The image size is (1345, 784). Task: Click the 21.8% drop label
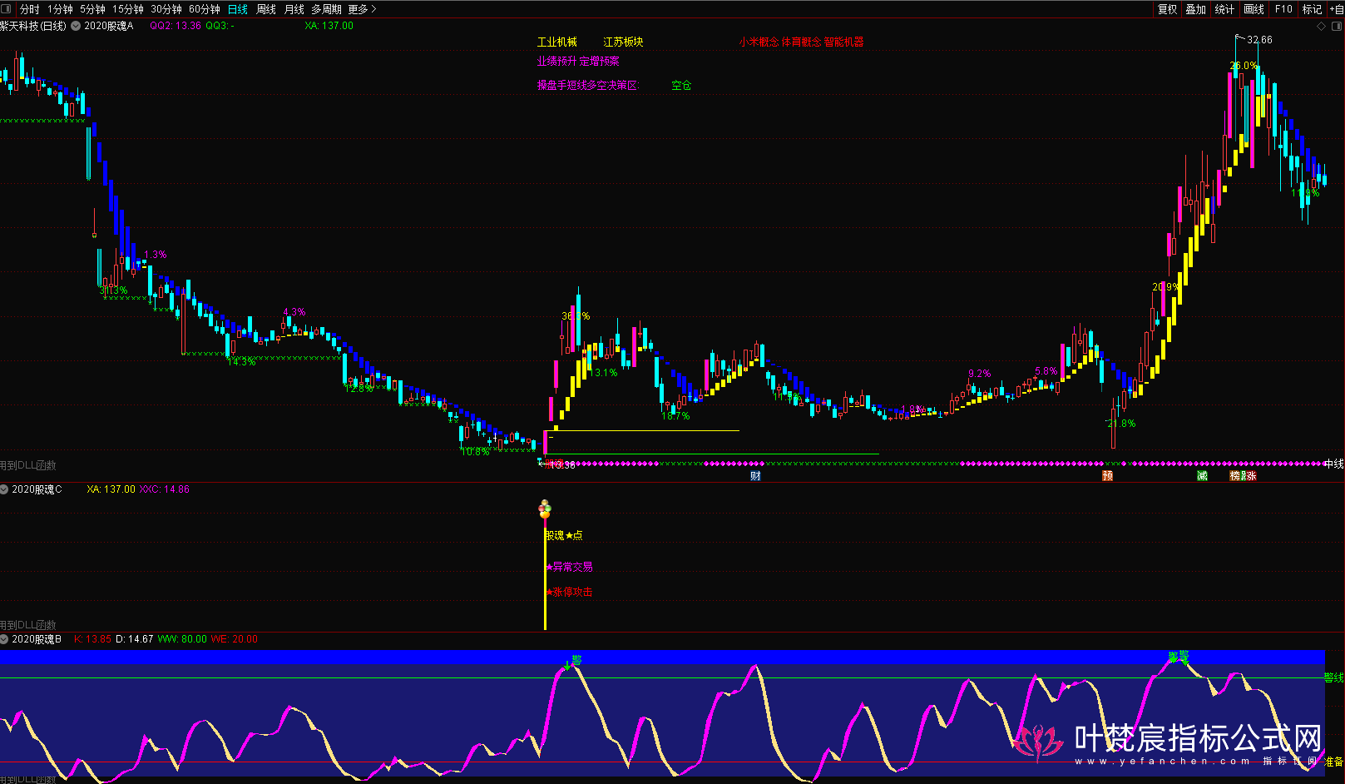pos(1121,424)
